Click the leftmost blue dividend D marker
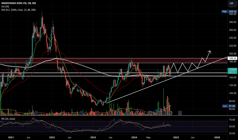The width and height of the screenshot is (238, 140). pos(36,113)
